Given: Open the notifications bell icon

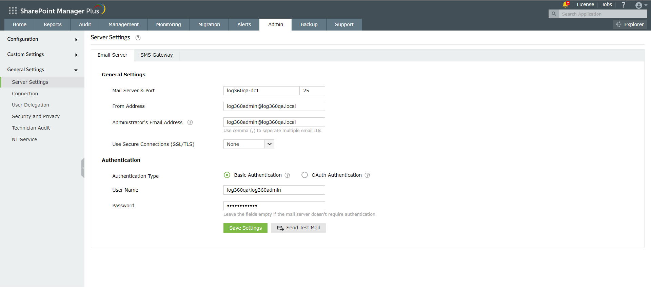Looking at the screenshot, I should (565, 4).
